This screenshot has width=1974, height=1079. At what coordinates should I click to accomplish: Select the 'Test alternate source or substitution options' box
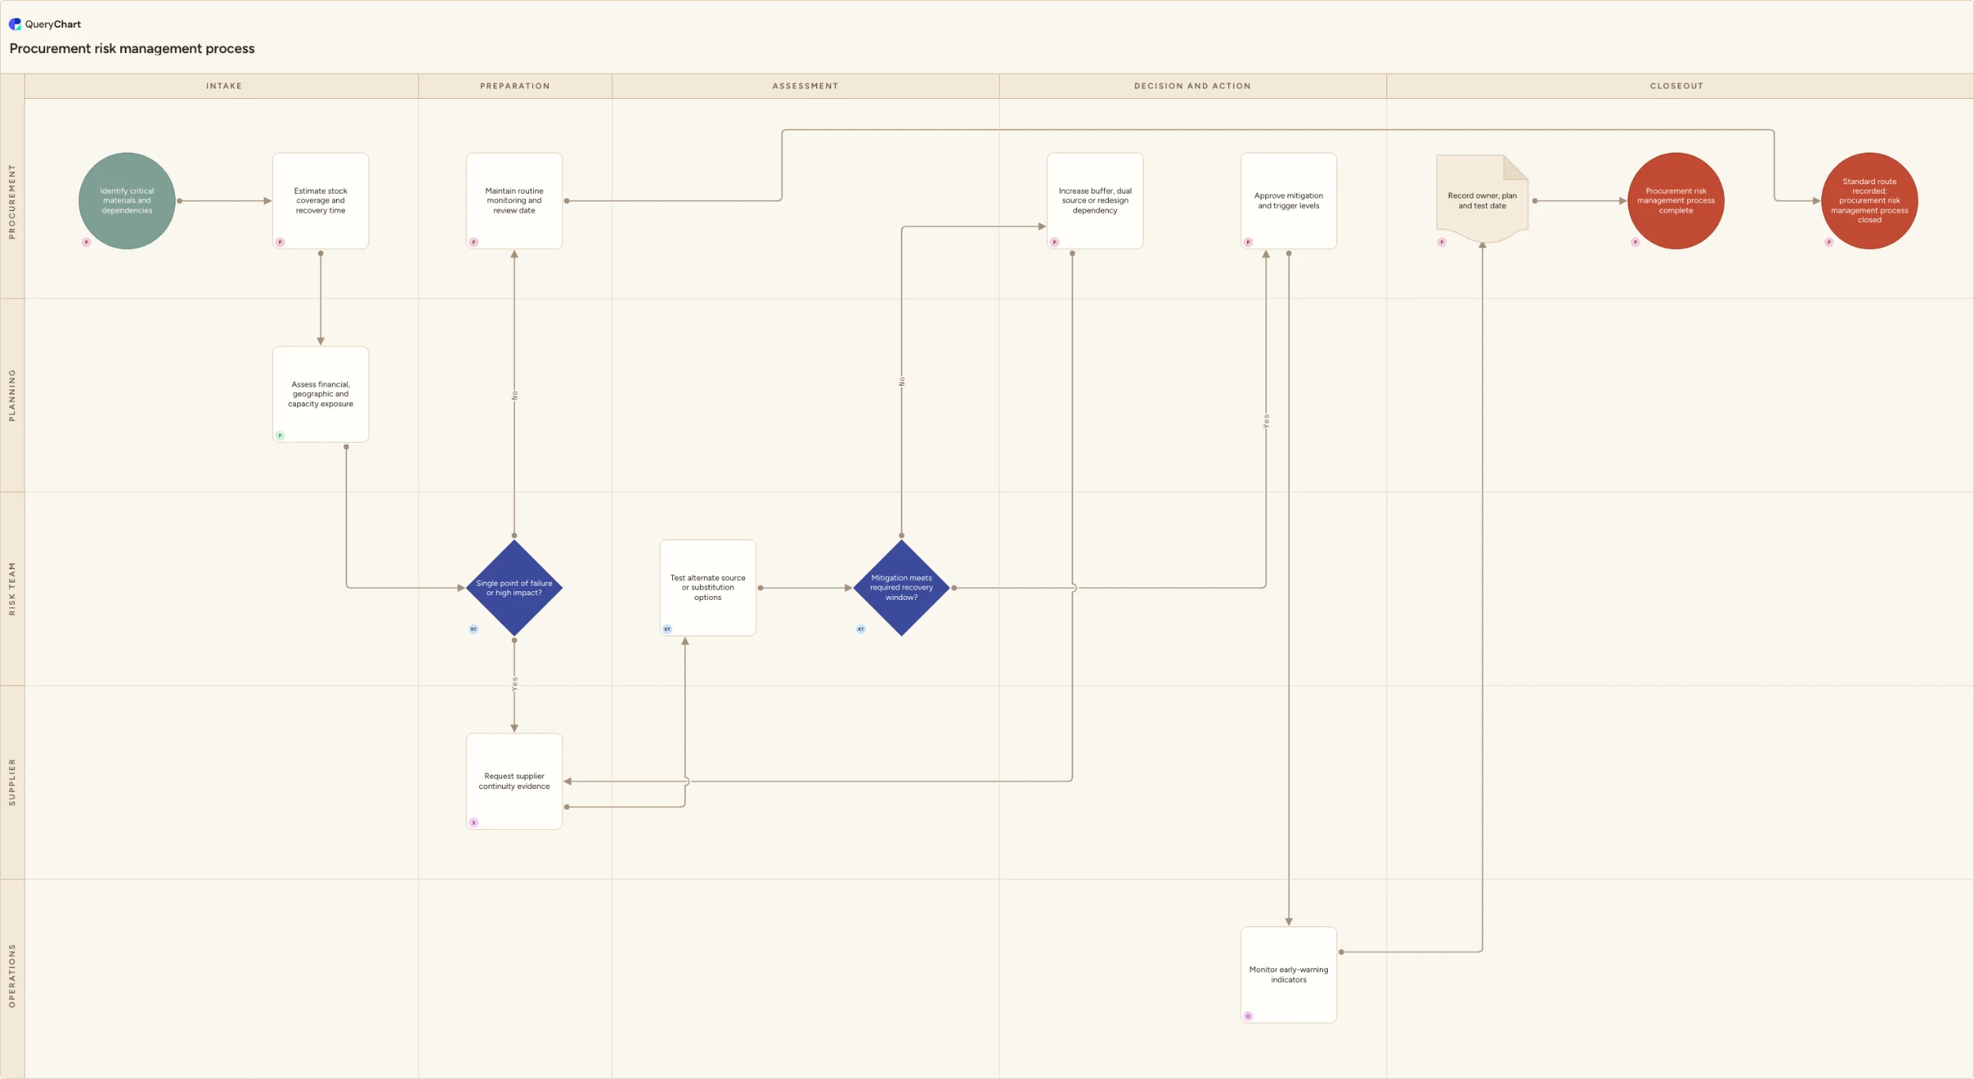pos(708,588)
